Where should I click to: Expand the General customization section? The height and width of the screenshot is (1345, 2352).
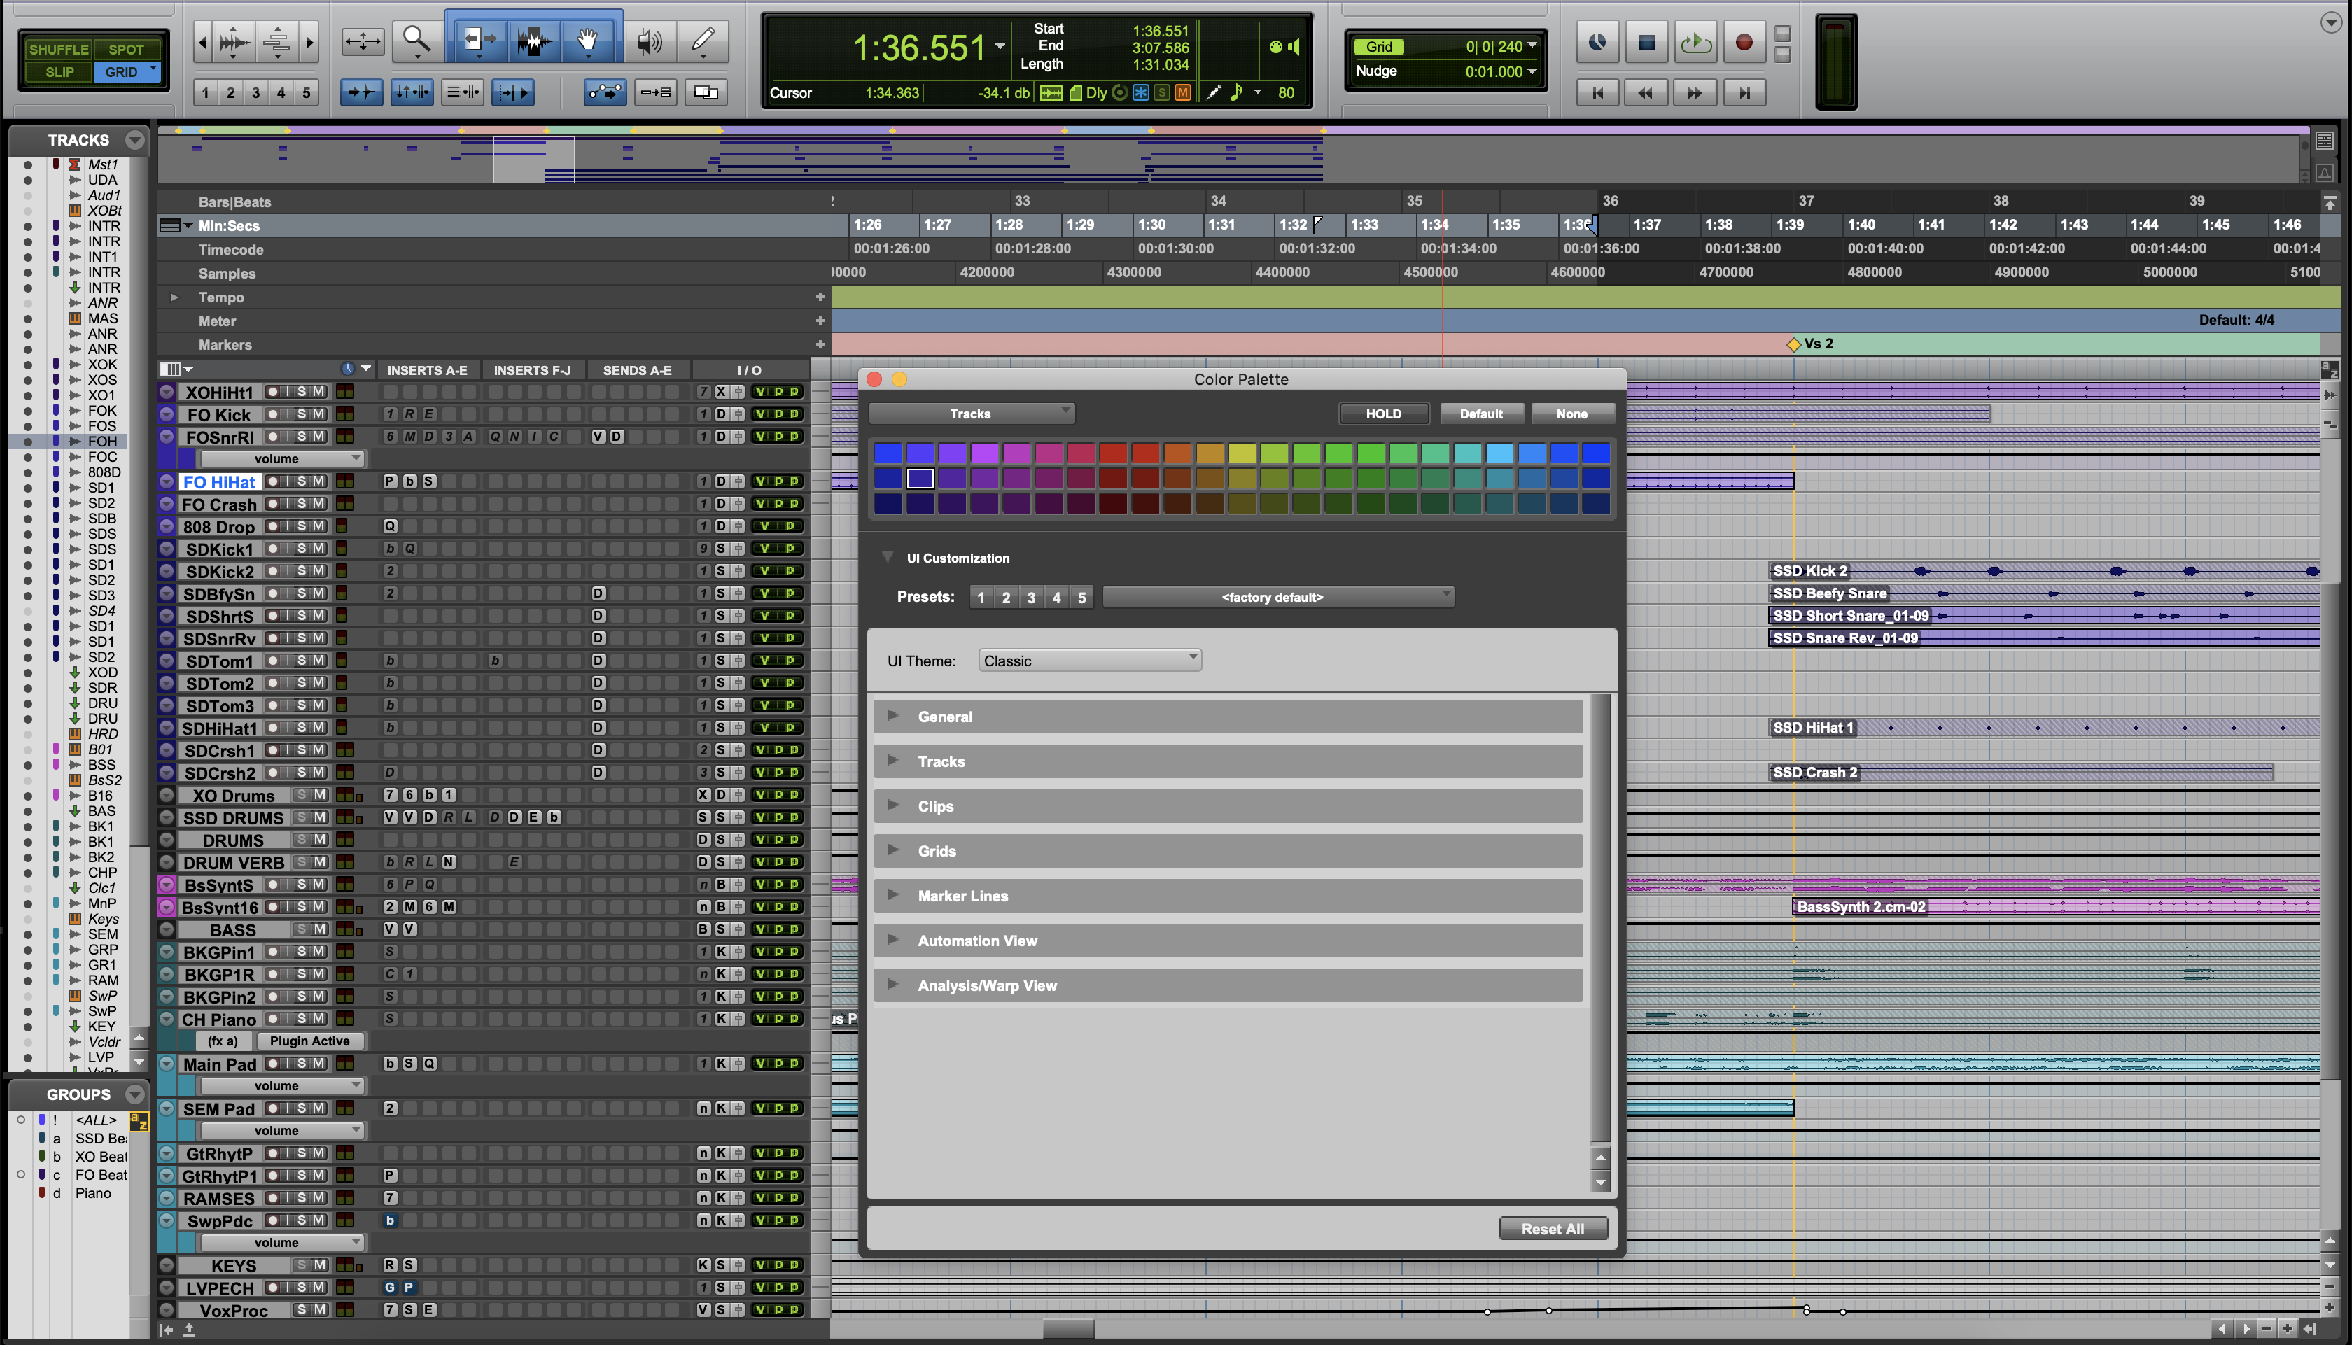tap(892, 716)
